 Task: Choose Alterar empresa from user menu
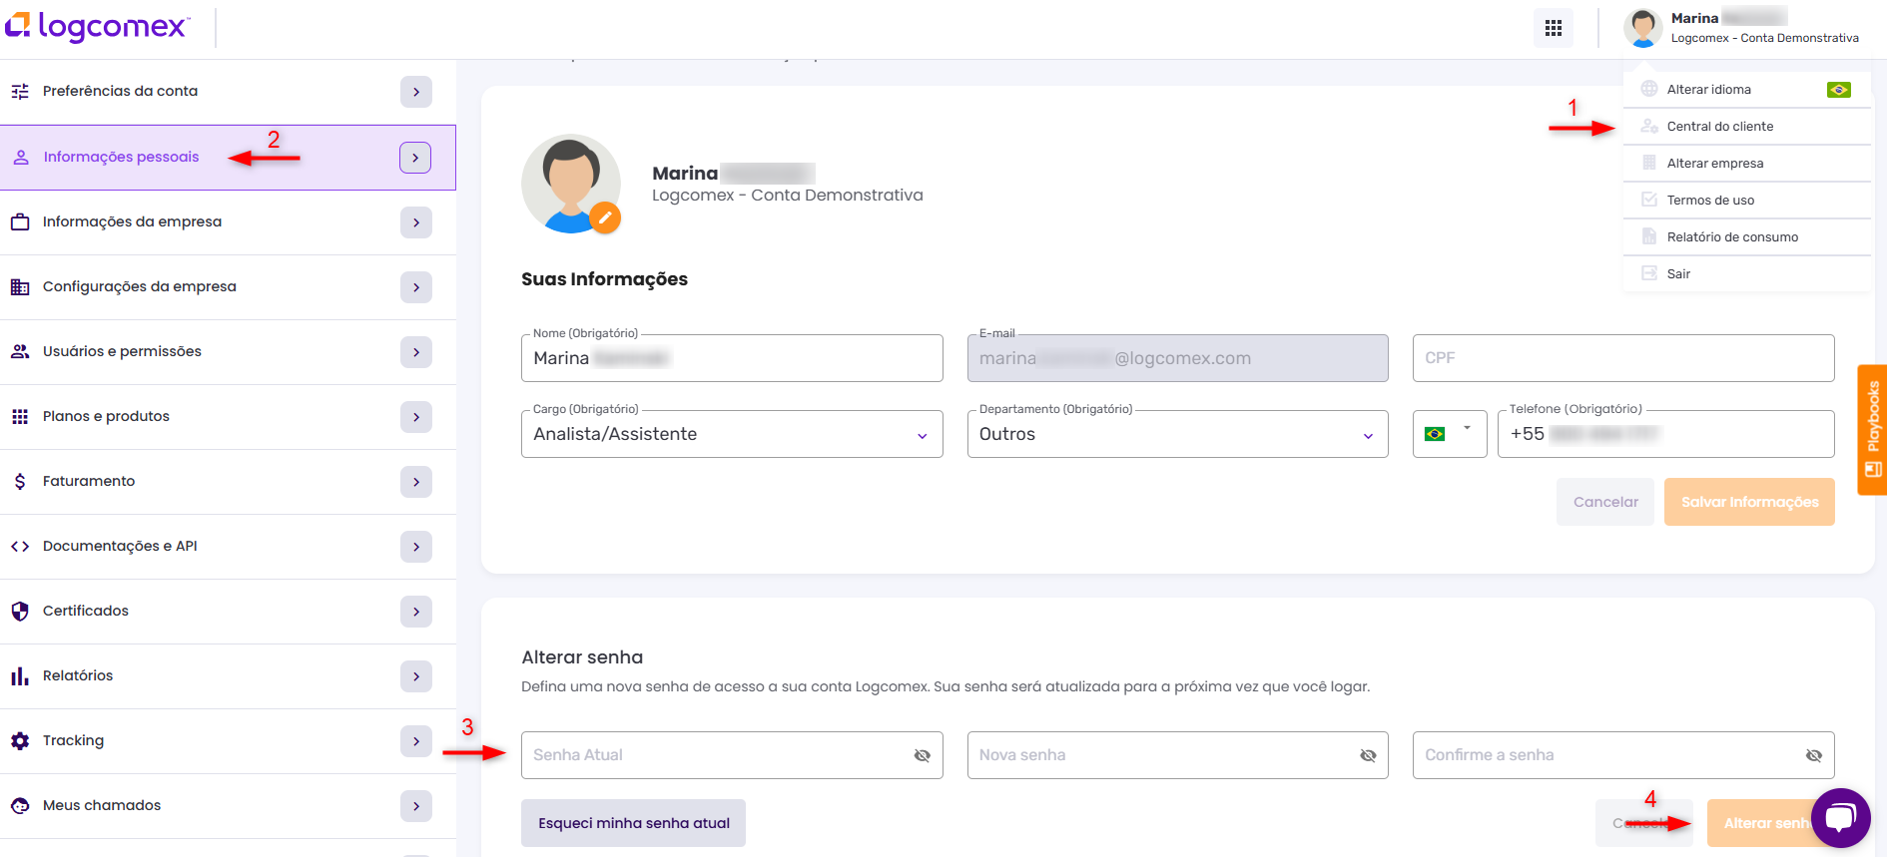(x=1714, y=164)
